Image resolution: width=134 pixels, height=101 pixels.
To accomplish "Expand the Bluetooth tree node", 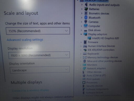I will click(x=82, y=18).
